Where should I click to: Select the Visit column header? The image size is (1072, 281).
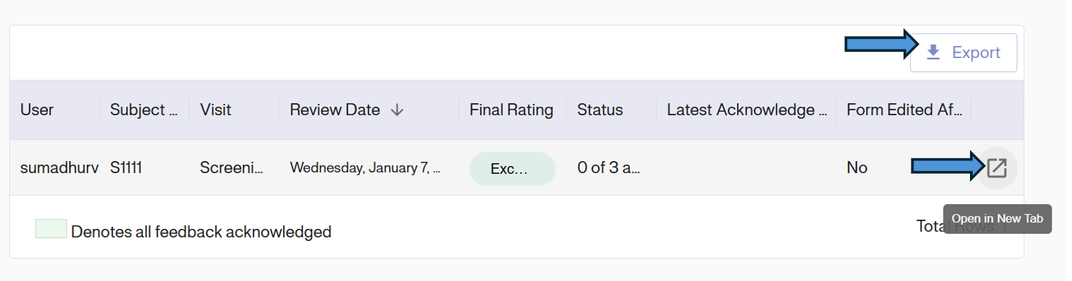click(x=215, y=110)
